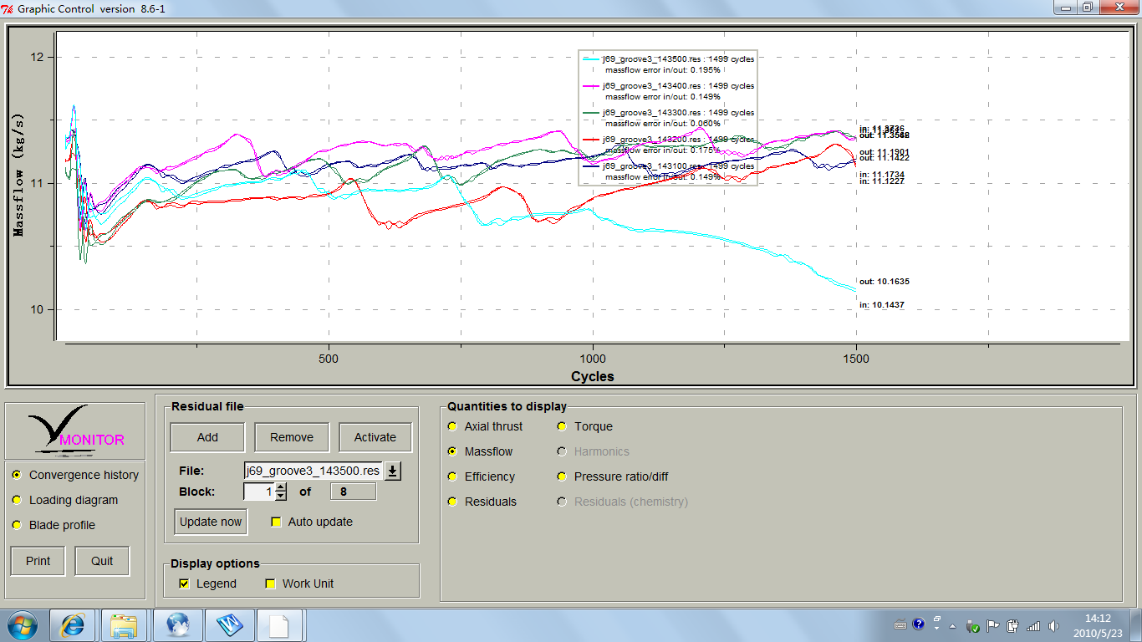
Task: Open Internet Explorer from the taskbar
Action: (73, 625)
